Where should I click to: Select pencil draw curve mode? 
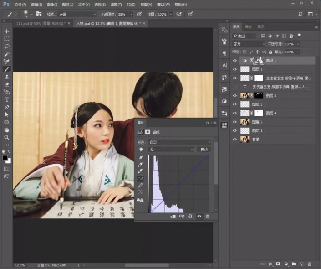click(140, 186)
